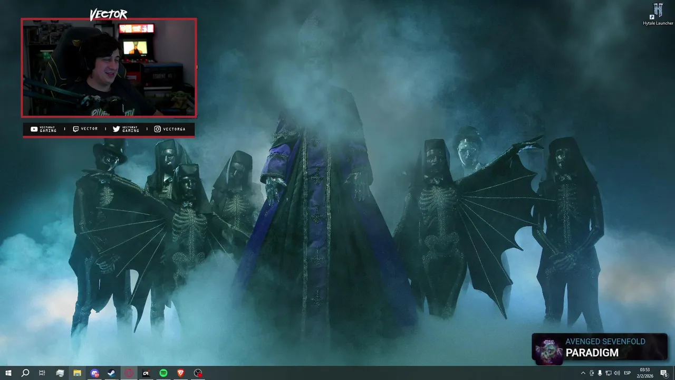Screen dimensions: 675x380
Task: Click the YouTube VectorAT Gaming label
Action: [44, 129]
